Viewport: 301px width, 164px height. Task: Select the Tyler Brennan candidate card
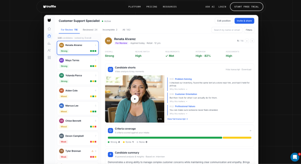tap(77, 154)
